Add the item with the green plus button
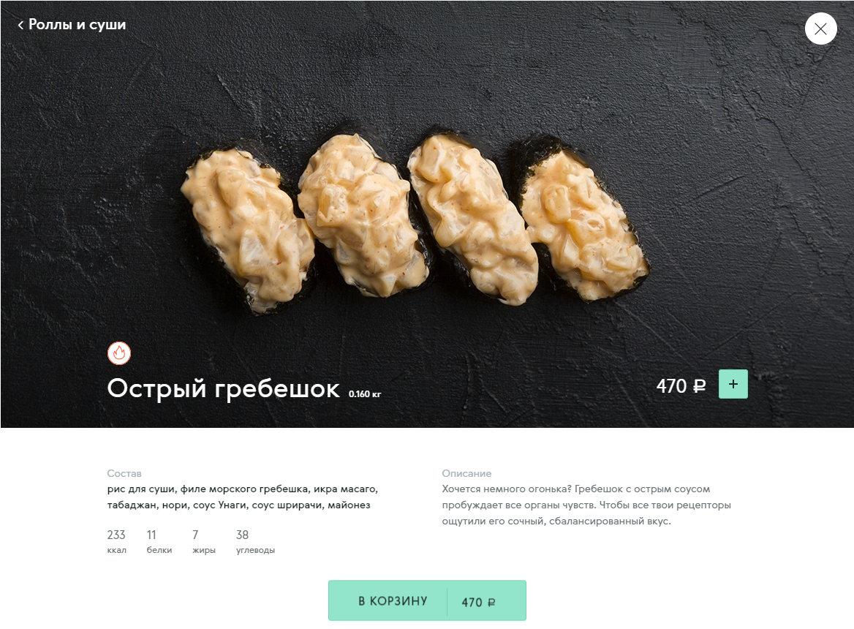 pos(733,384)
